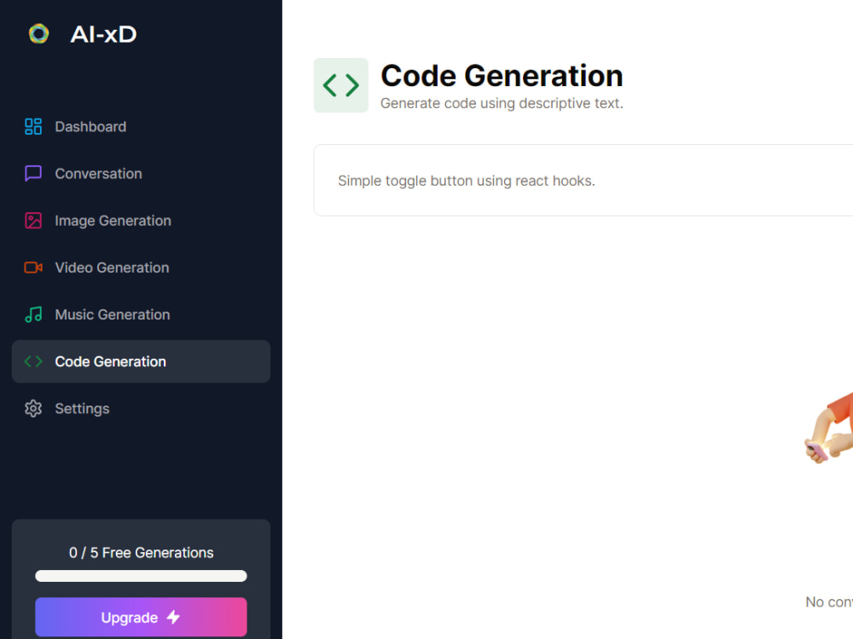The image size is (853, 639).
Task: Select Image Generation from sidebar
Action: tap(141, 221)
